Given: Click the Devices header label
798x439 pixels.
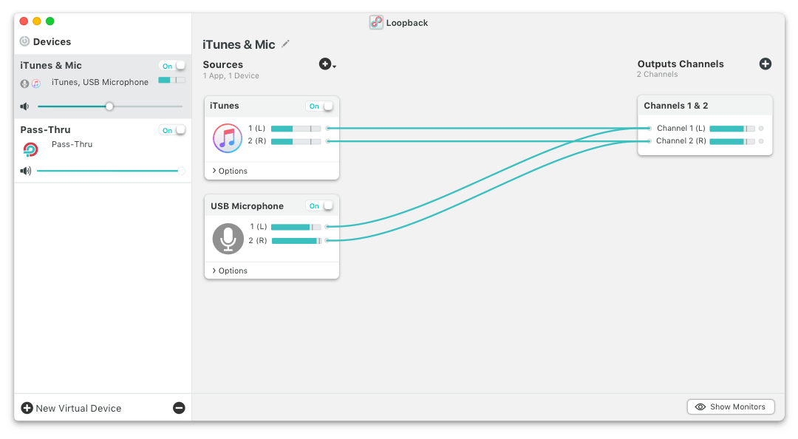Looking at the screenshot, I should click(52, 42).
